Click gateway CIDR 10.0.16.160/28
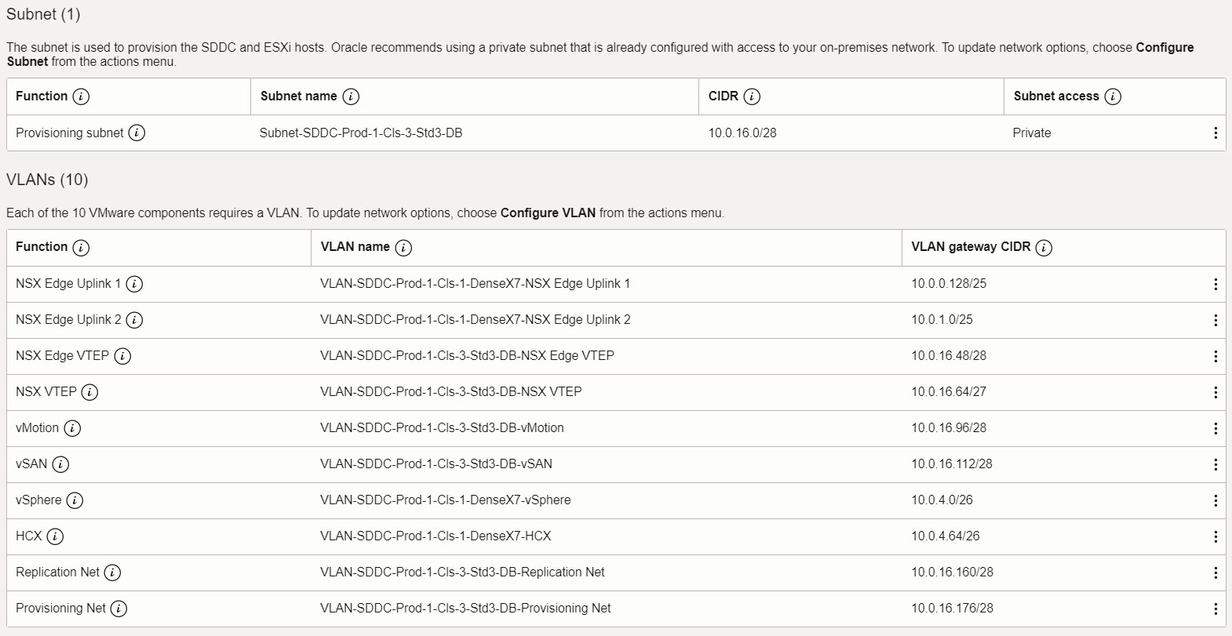This screenshot has height=636, width=1232. point(952,572)
